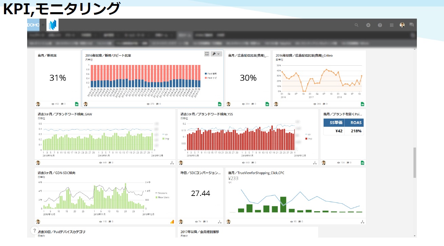
Task: Open card titled 当月／TrueViewforShopping_Click,CPC
Action: (x=256, y=173)
